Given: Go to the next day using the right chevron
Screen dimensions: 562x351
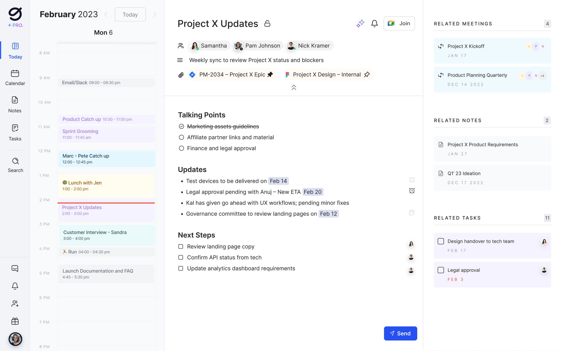Looking at the screenshot, I should [155, 14].
